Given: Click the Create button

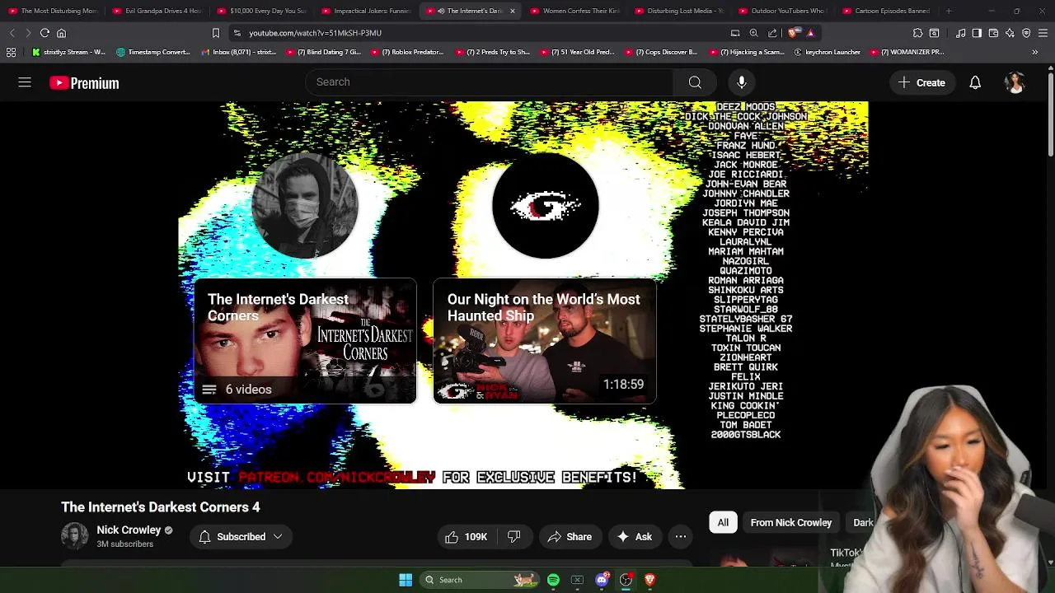Looking at the screenshot, I should point(921,82).
